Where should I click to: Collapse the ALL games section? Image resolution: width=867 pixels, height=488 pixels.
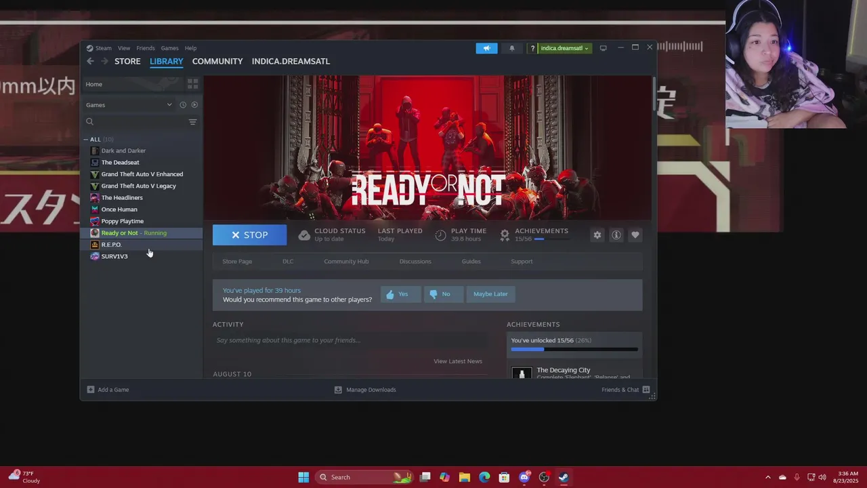(86, 140)
